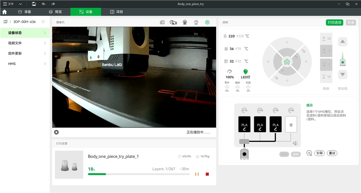
Task: Toggle the LED灯 lamp
Action: [246, 71]
